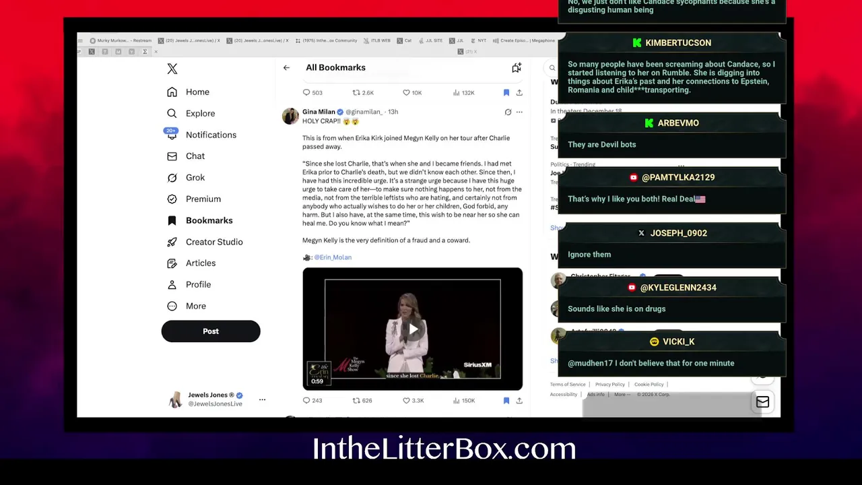View analytics showing 132K views
This screenshot has width=862, height=485.
(463, 92)
